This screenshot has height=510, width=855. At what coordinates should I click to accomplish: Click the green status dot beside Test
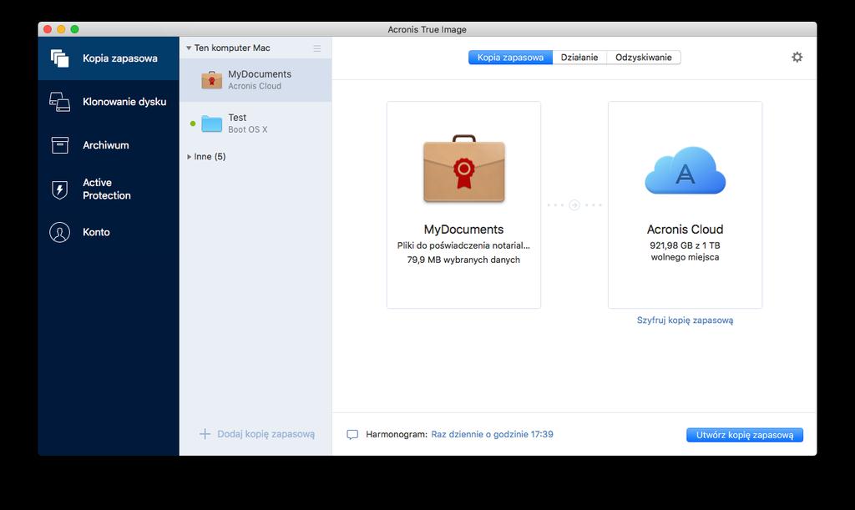pos(193,124)
